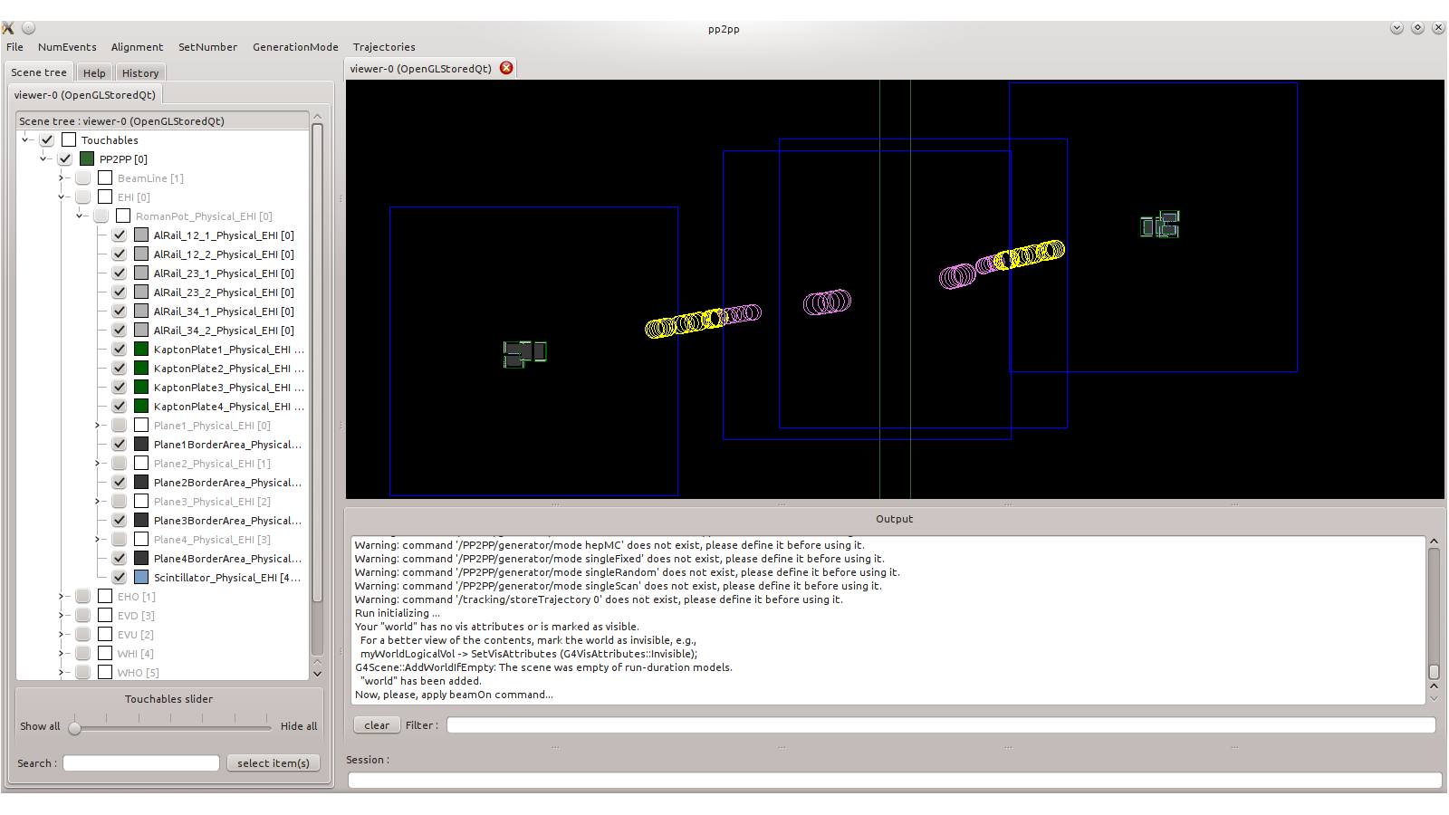The height and width of the screenshot is (815, 1449).
Task: Click the gray AlRail_12_1 color swatch
Action: pos(141,235)
